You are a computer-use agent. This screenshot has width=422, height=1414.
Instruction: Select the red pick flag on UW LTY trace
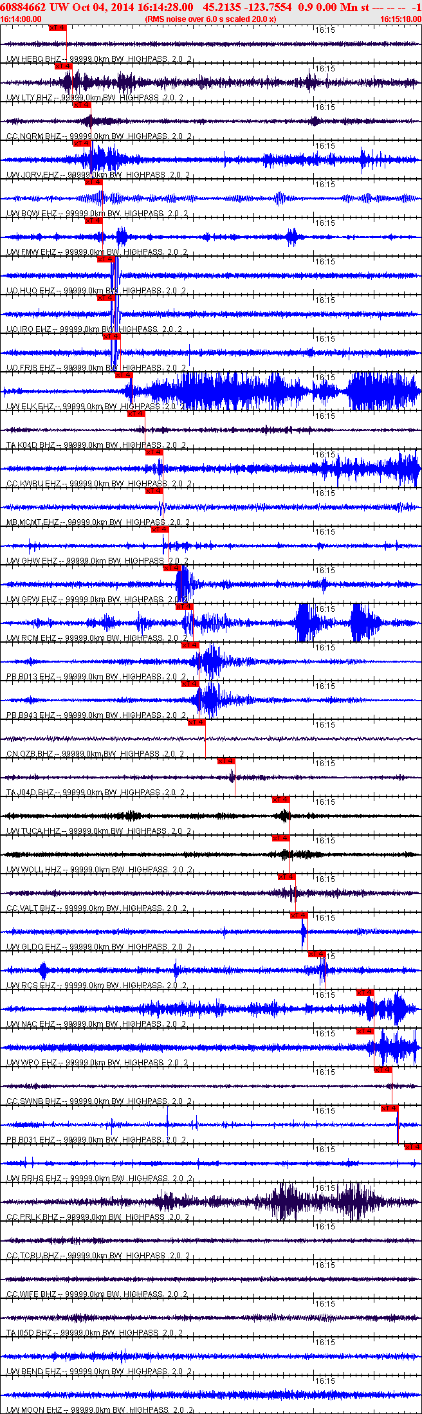point(64,66)
